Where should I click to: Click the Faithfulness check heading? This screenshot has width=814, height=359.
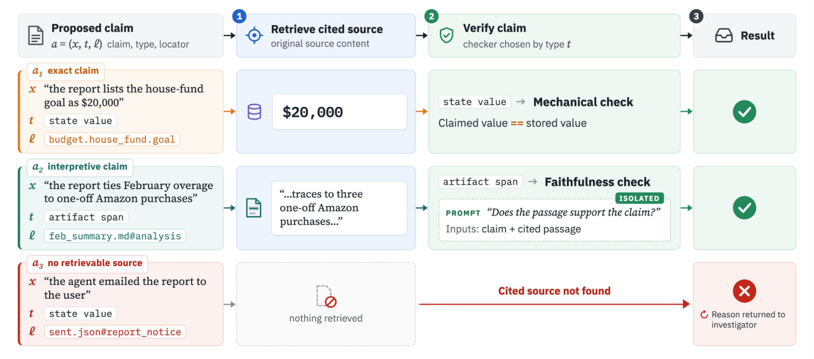click(x=597, y=182)
